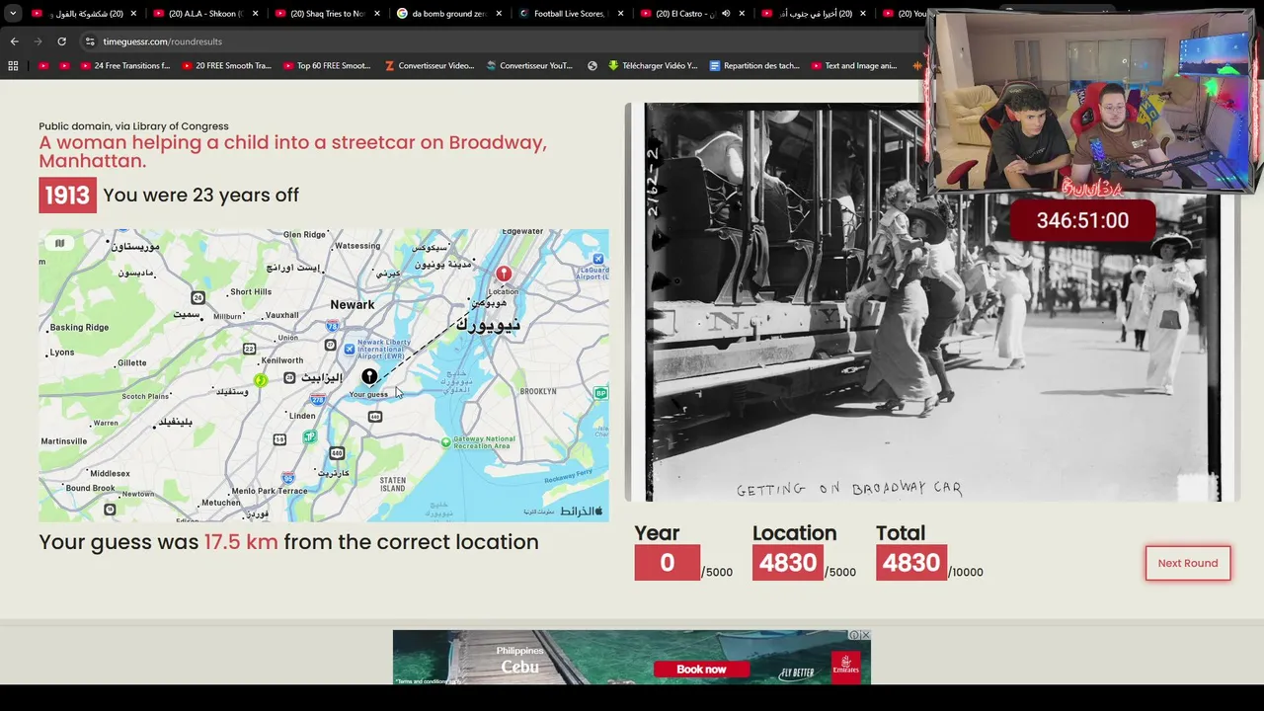The image size is (1264, 711).
Task: Click the Staten Island label on map
Action: point(393,484)
